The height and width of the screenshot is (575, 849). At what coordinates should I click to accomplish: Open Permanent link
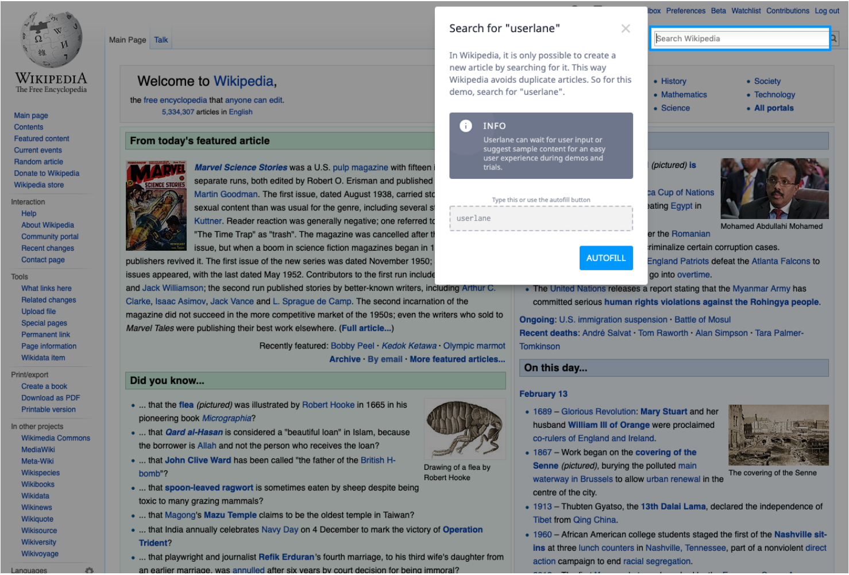pyautogui.click(x=46, y=334)
